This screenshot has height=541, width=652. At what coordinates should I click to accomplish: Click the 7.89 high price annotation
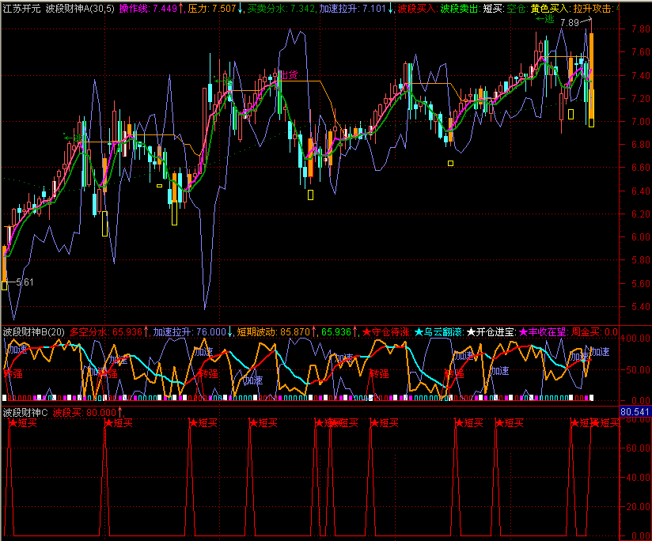click(x=570, y=23)
